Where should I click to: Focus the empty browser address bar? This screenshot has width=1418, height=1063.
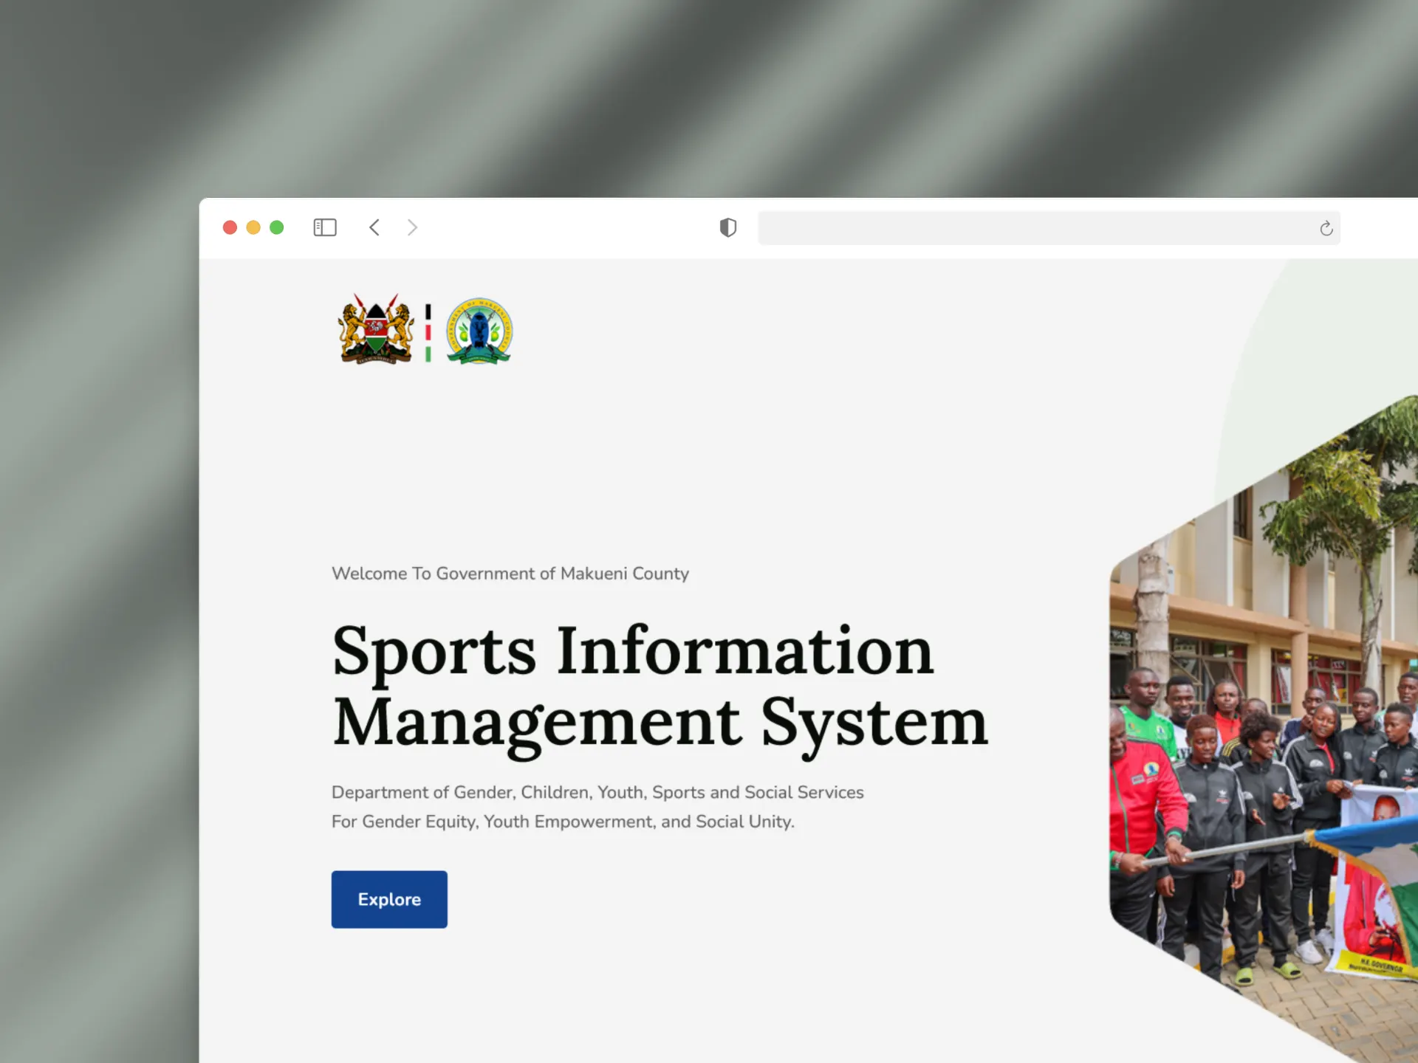click(x=1034, y=228)
